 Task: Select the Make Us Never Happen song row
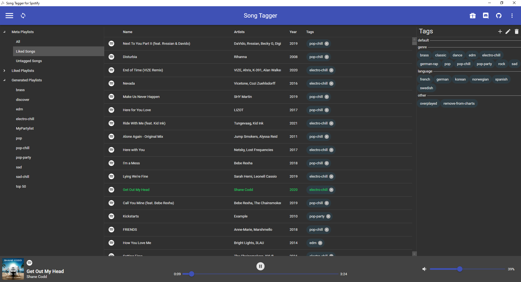[258, 97]
